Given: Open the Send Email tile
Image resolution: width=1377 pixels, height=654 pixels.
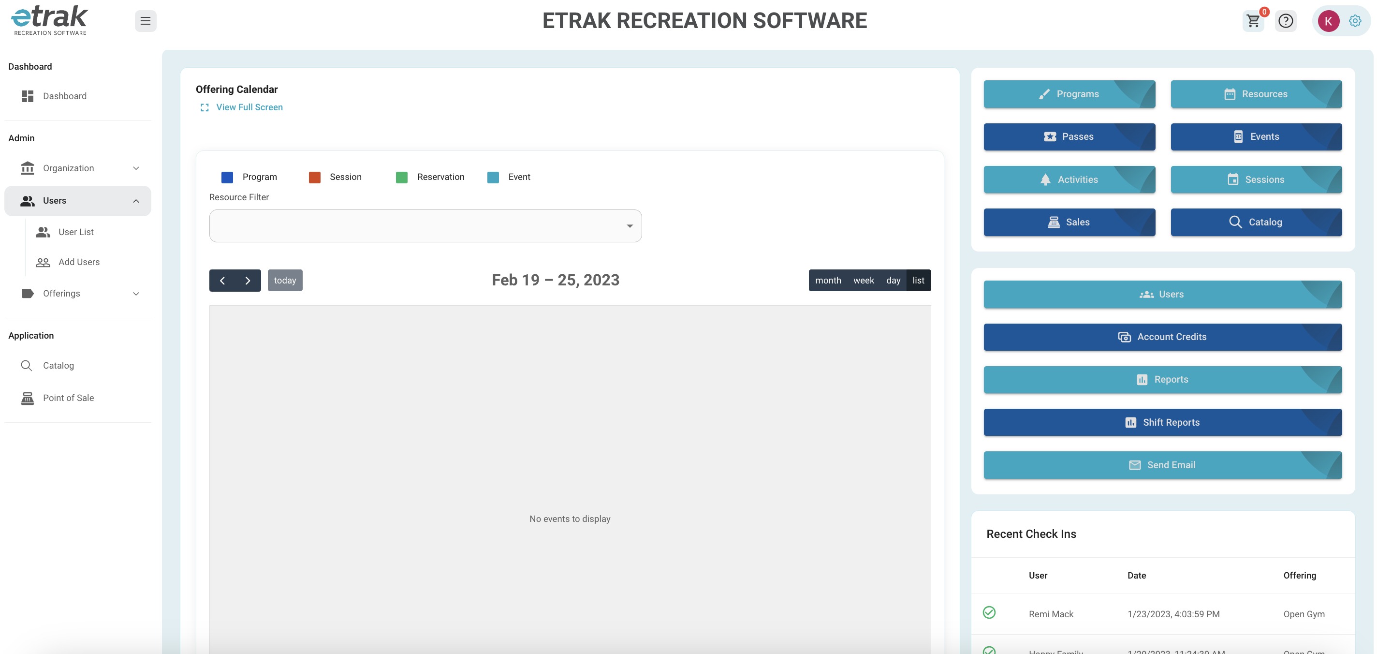Looking at the screenshot, I should coord(1163,465).
